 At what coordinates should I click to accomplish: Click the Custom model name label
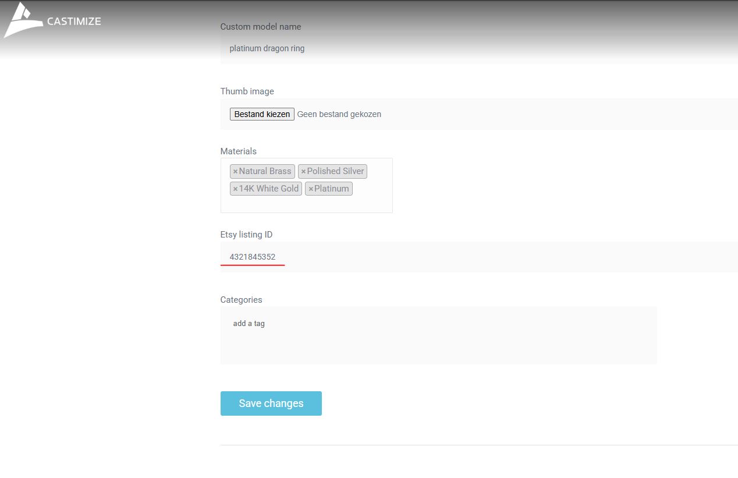[x=261, y=27]
